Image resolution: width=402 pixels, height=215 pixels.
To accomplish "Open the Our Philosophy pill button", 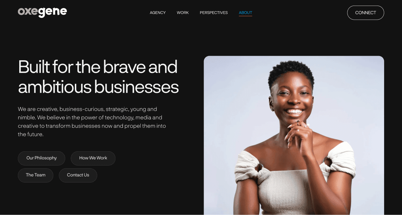I will click(42, 158).
